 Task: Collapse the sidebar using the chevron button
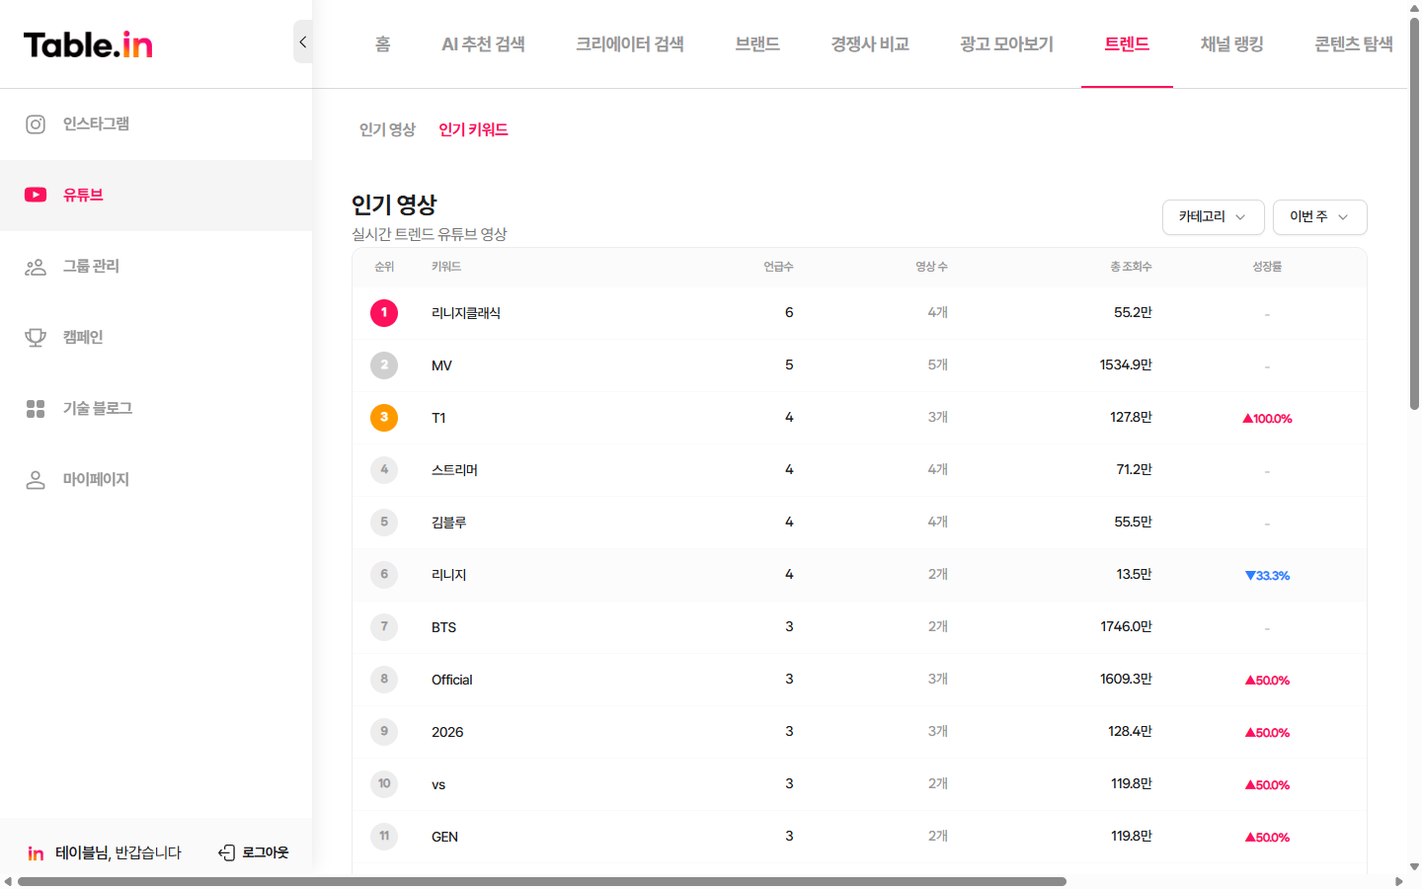[302, 41]
